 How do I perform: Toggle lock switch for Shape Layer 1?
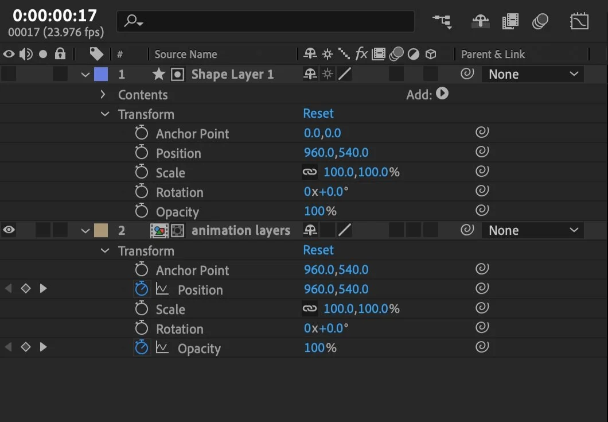60,74
